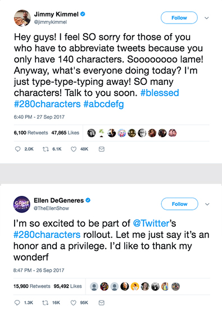Open #abcdefg hashtag link
Viewport: 222px width, 314px height.
click(103, 104)
